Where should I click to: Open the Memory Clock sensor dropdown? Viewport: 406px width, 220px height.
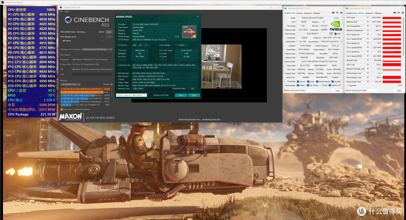point(368,22)
